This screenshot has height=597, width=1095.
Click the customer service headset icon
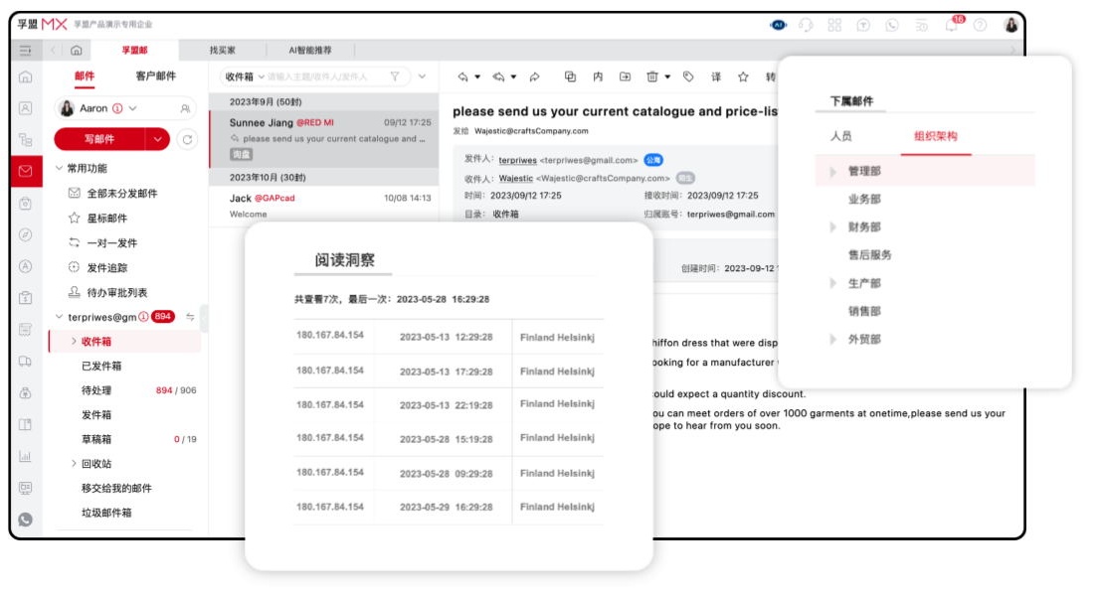(806, 25)
